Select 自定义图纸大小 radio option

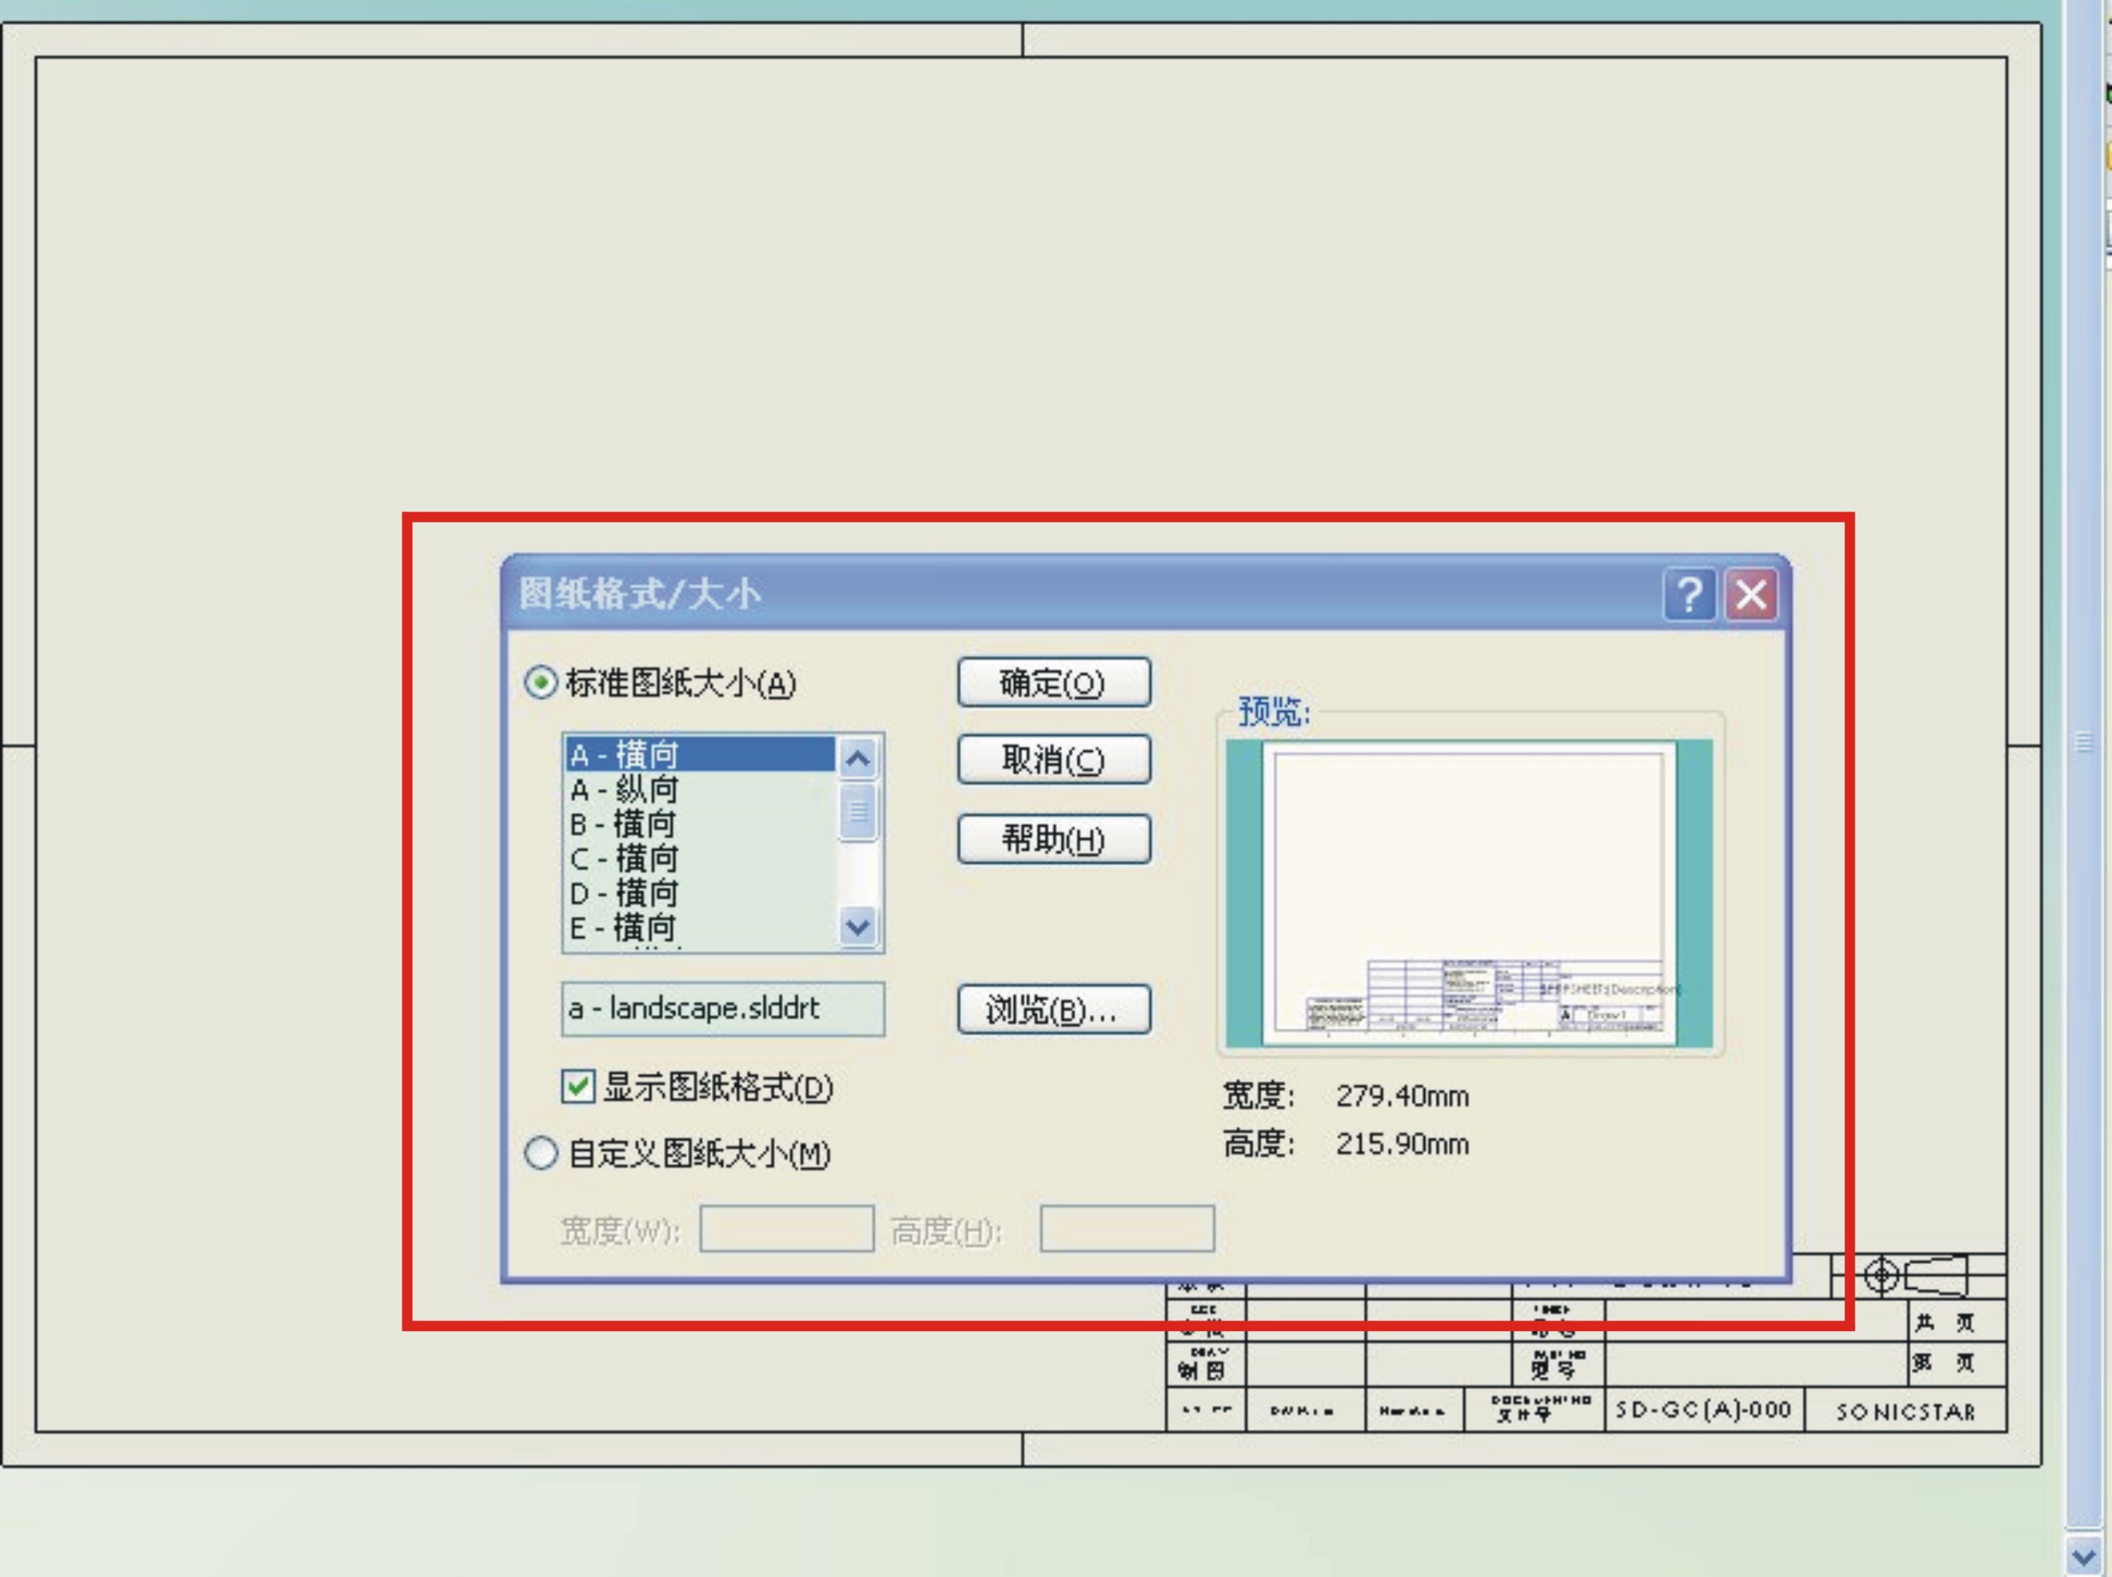pyautogui.click(x=541, y=1153)
